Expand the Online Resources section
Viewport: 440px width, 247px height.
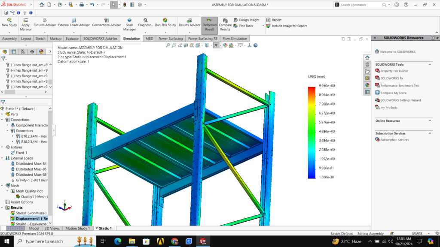[x=430, y=121]
